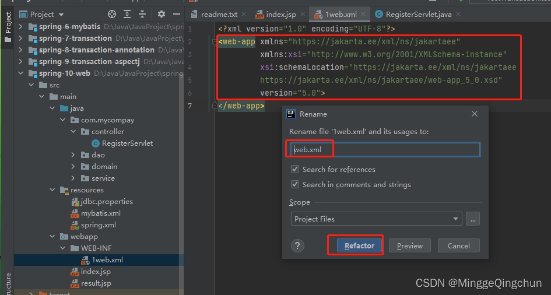Open Project panel settings gear
551x295 pixels.
(x=162, y=14)
